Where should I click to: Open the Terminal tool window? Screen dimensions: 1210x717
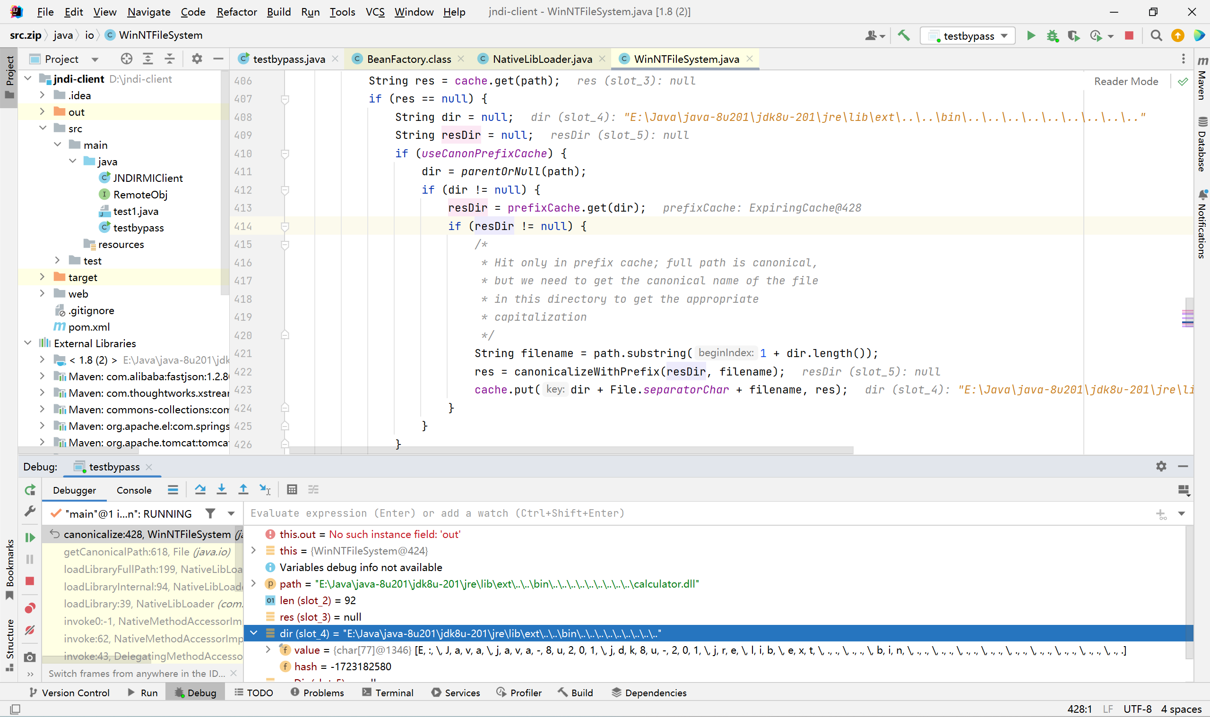(x=388, y=692)
